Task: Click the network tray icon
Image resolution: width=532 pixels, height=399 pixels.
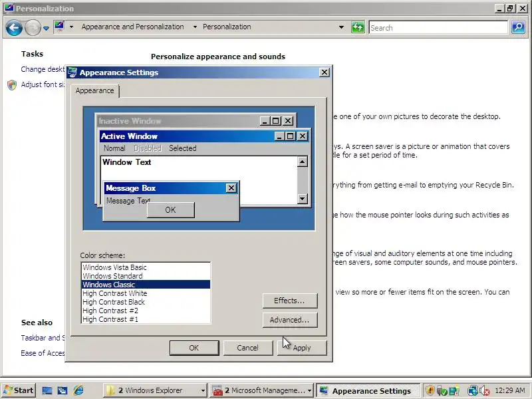Action: click(x=472, y=390)
